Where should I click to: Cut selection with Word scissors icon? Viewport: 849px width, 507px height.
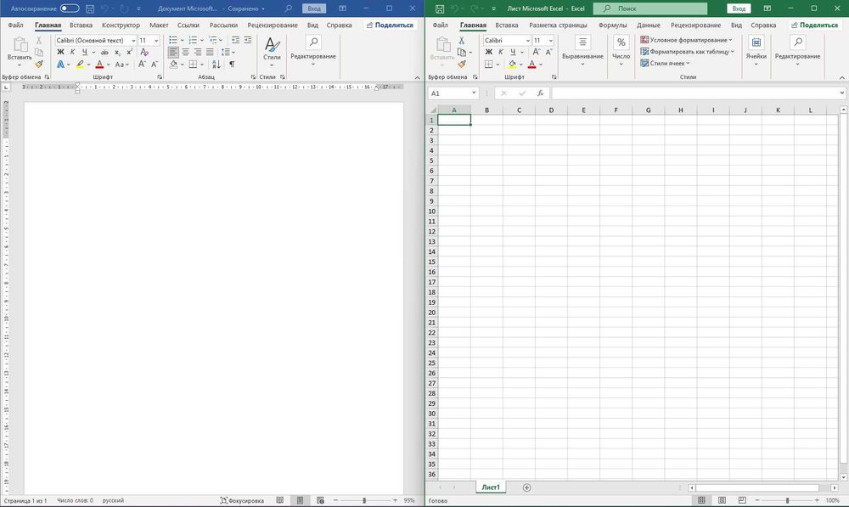[x=39, y=41]
